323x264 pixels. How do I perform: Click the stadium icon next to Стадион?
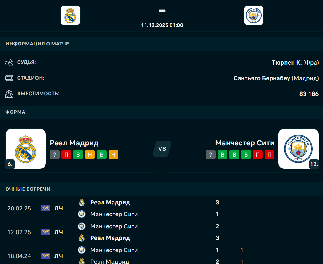click(9, 78)
